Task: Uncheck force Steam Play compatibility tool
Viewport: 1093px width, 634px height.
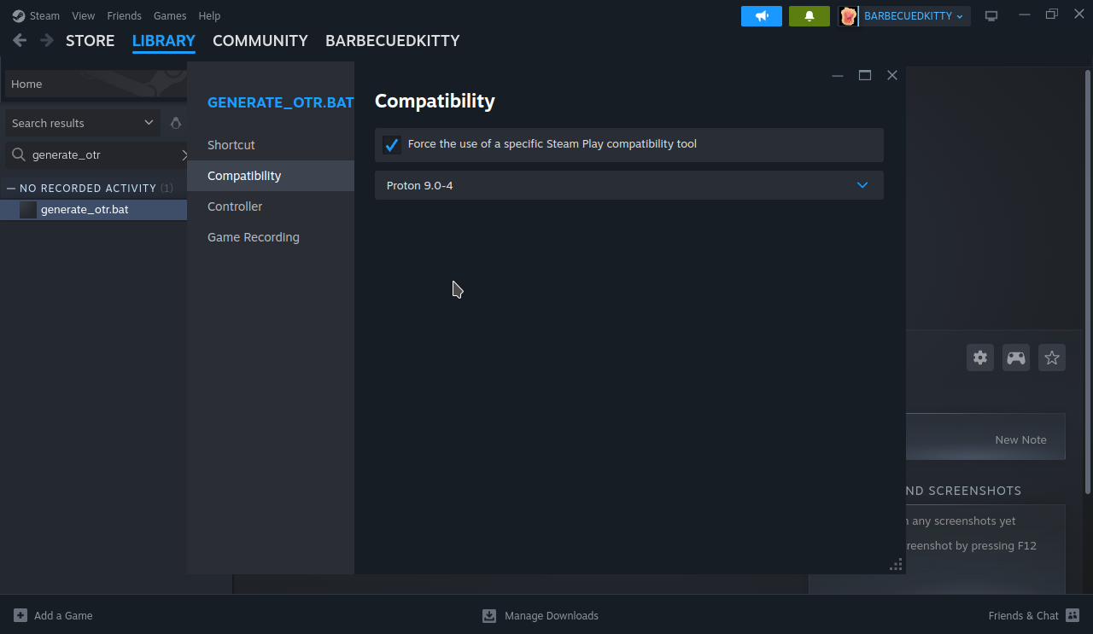Action: pos(392,145)
